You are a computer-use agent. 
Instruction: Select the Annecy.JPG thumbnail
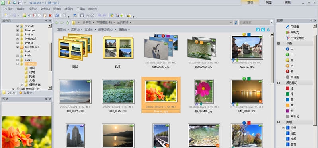[247, 47]
